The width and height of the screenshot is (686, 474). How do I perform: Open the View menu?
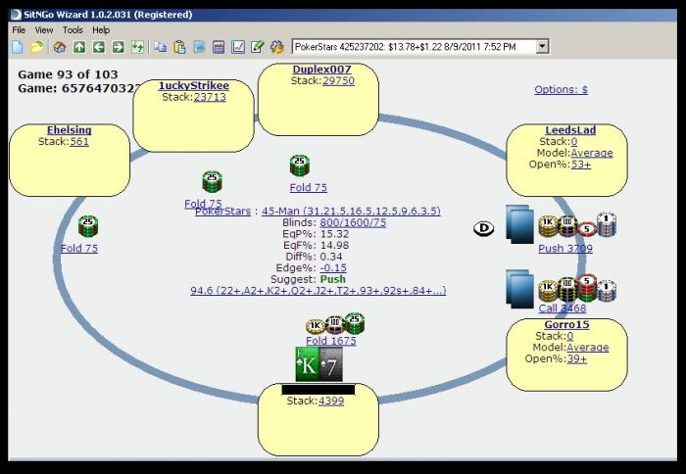click(44, 30)
